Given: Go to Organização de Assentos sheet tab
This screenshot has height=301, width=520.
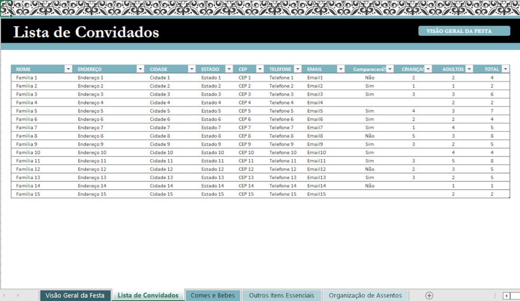Looking at the screenshot, I should (x=365, y=295).
